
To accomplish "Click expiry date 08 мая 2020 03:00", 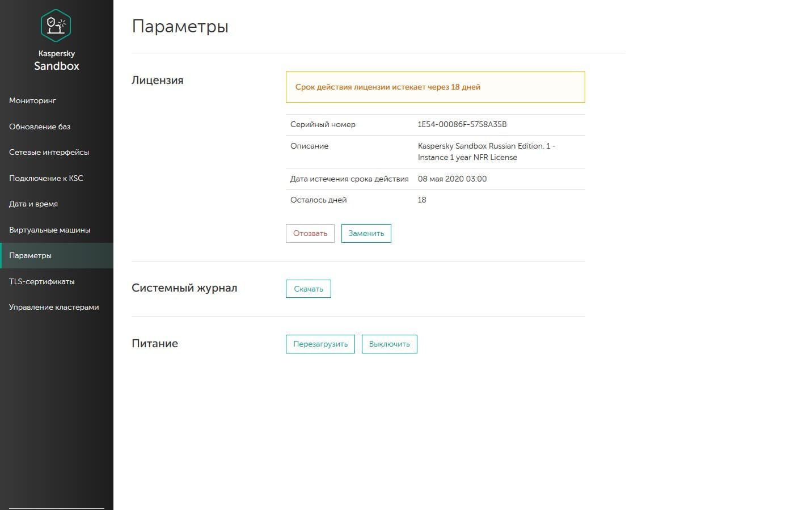I will tap(453, 179).
